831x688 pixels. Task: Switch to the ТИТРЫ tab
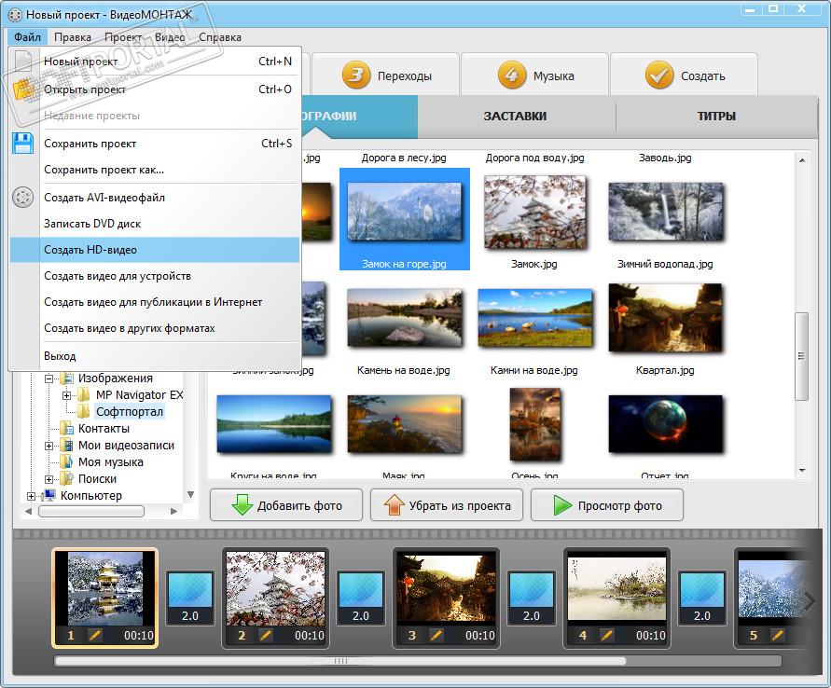pos(716,116)
